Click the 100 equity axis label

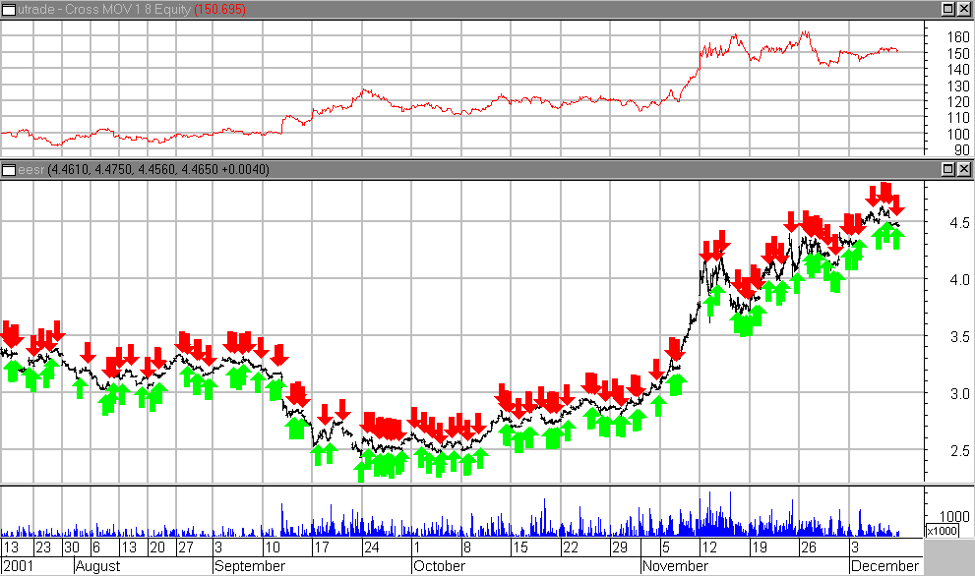(958, 134)
